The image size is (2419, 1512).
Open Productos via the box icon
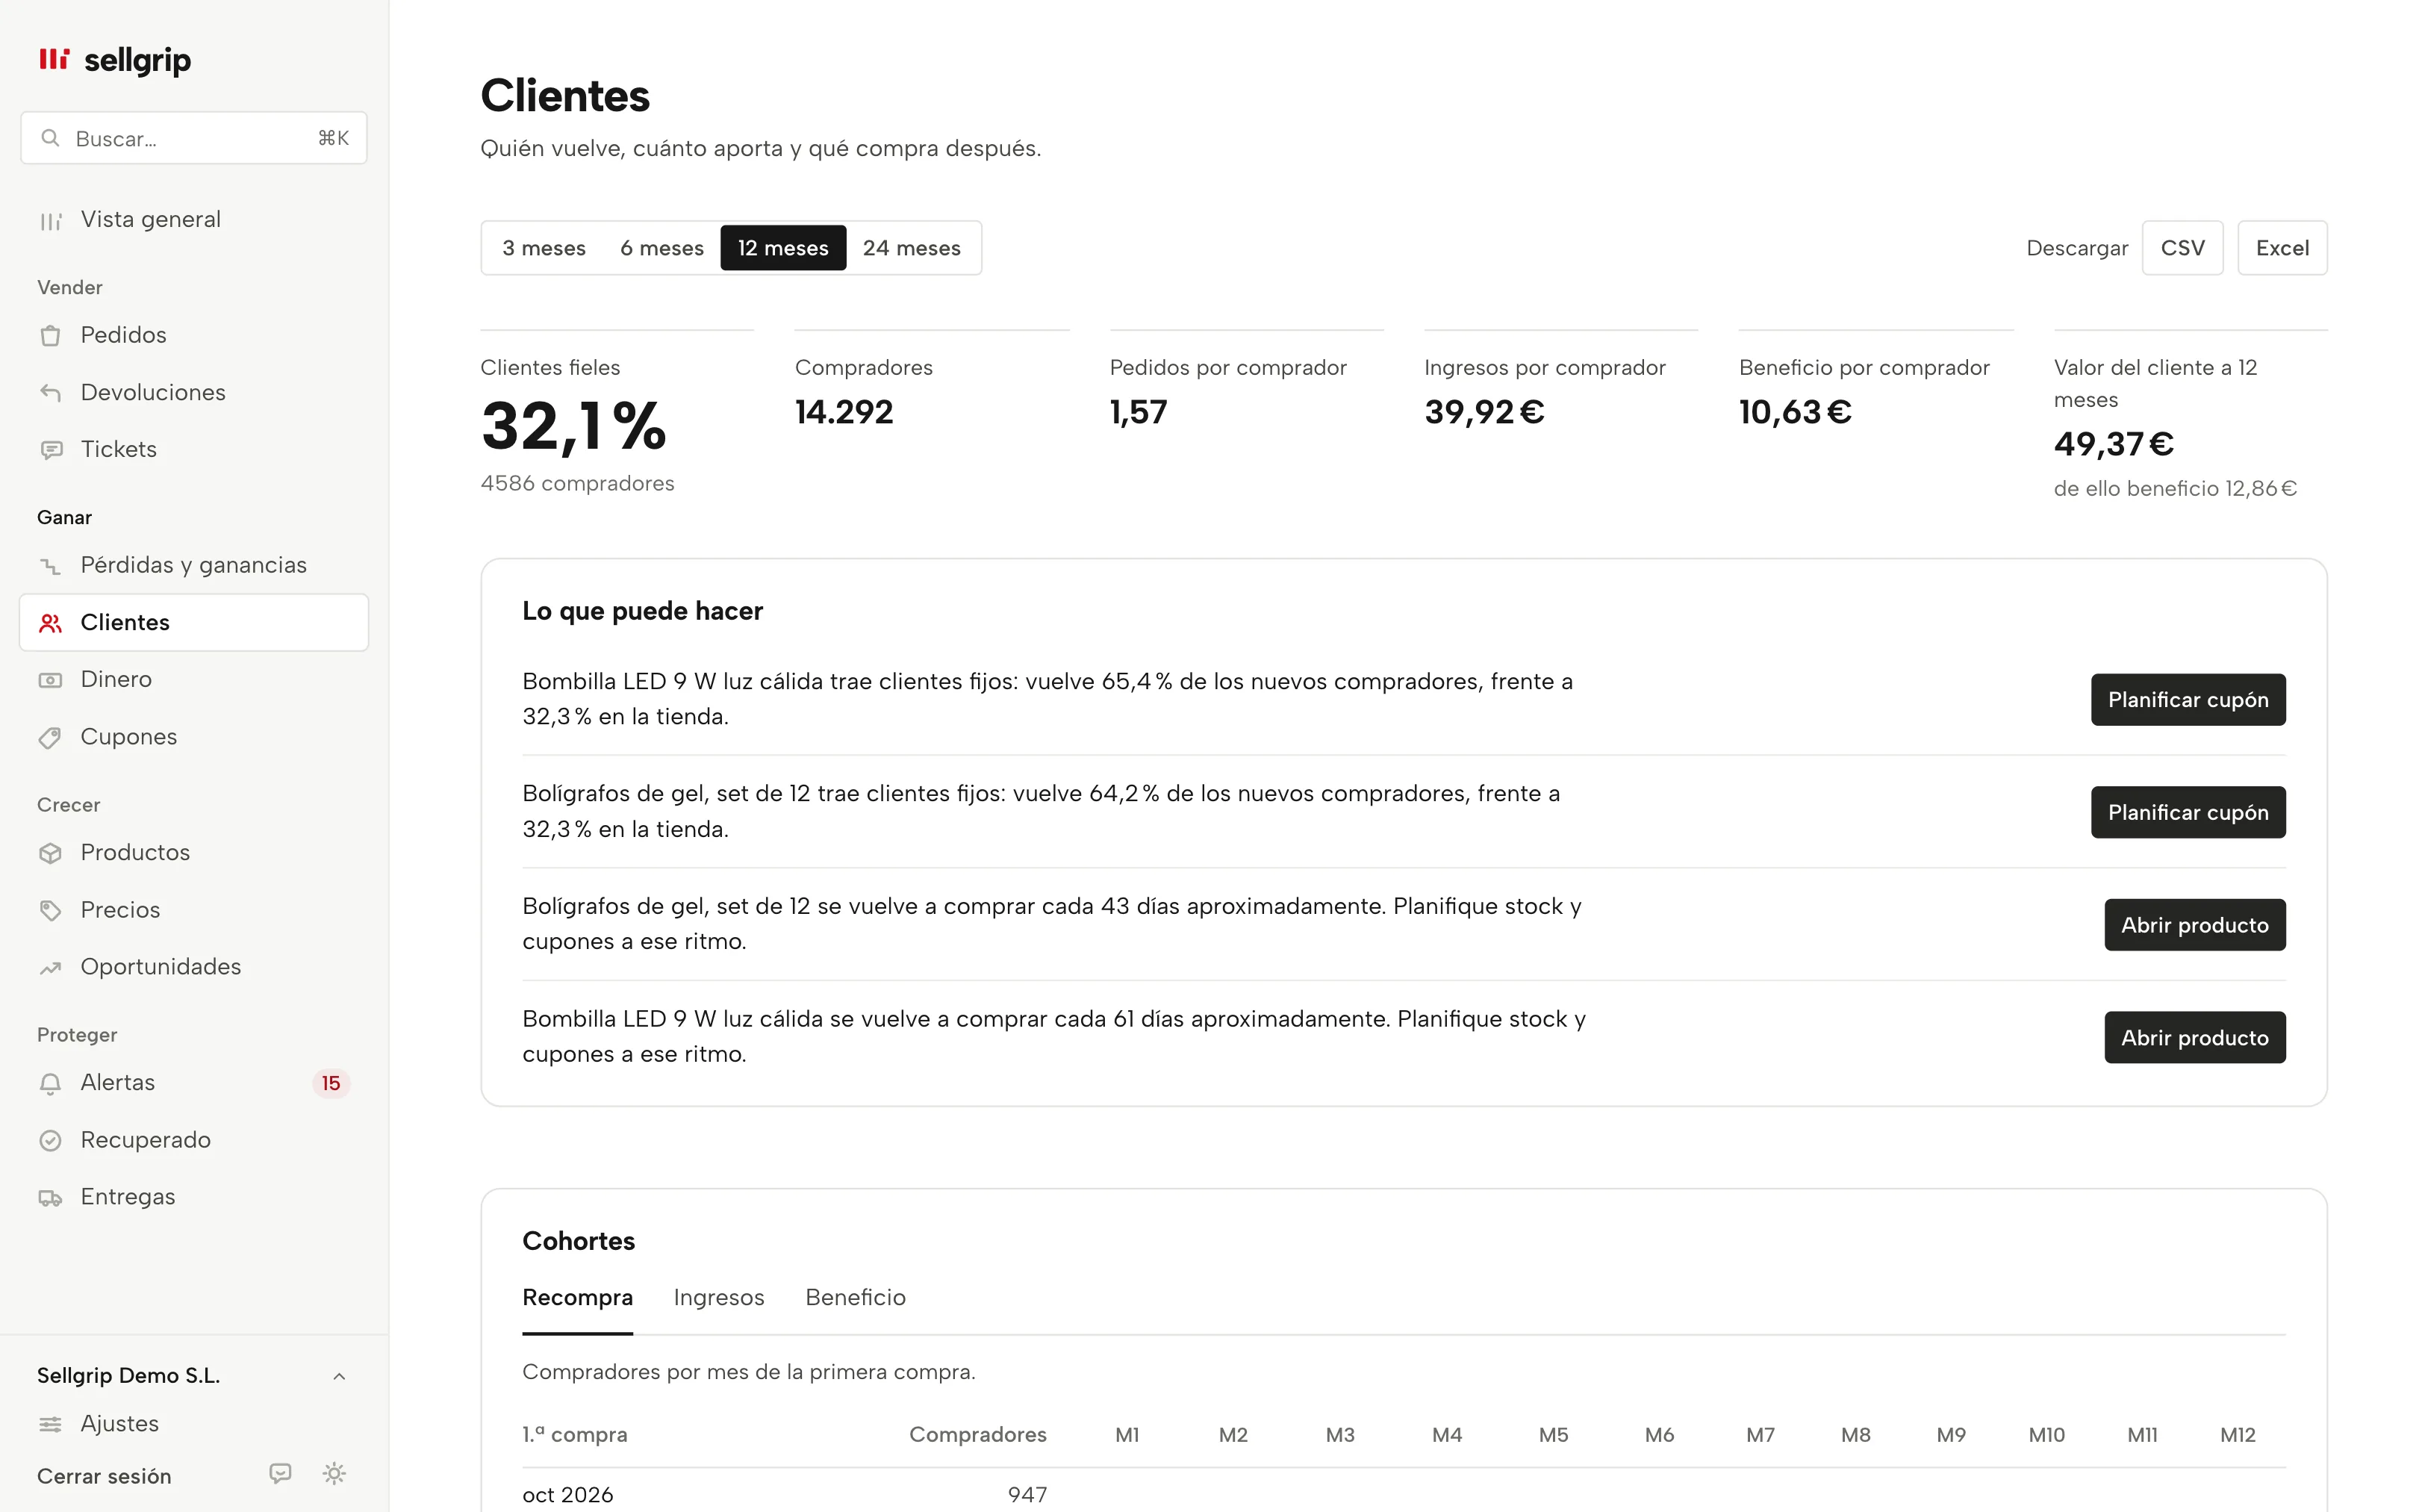click(x=50, y=853)
